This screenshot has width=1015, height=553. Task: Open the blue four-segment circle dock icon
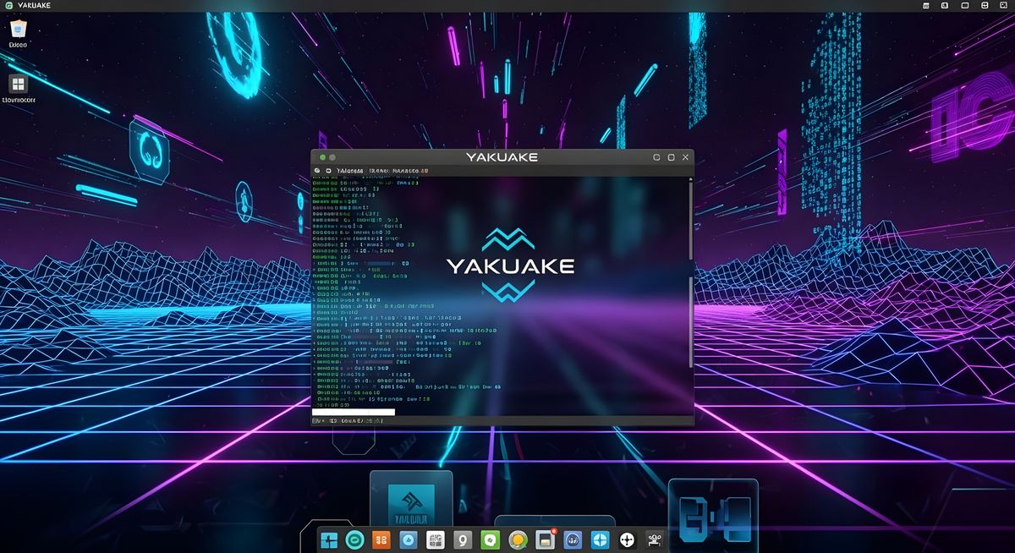pos(600,539)
